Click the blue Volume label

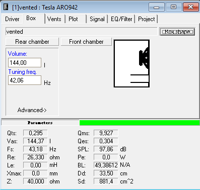click(18, 54)
